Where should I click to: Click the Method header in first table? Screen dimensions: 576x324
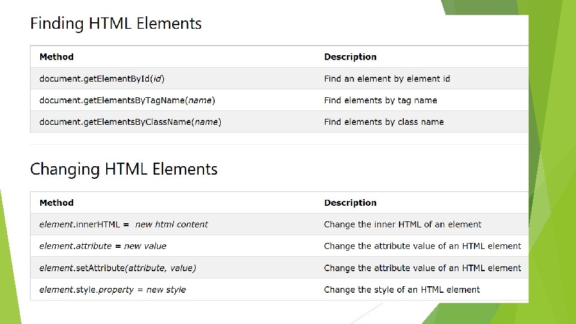coord(56,57)
